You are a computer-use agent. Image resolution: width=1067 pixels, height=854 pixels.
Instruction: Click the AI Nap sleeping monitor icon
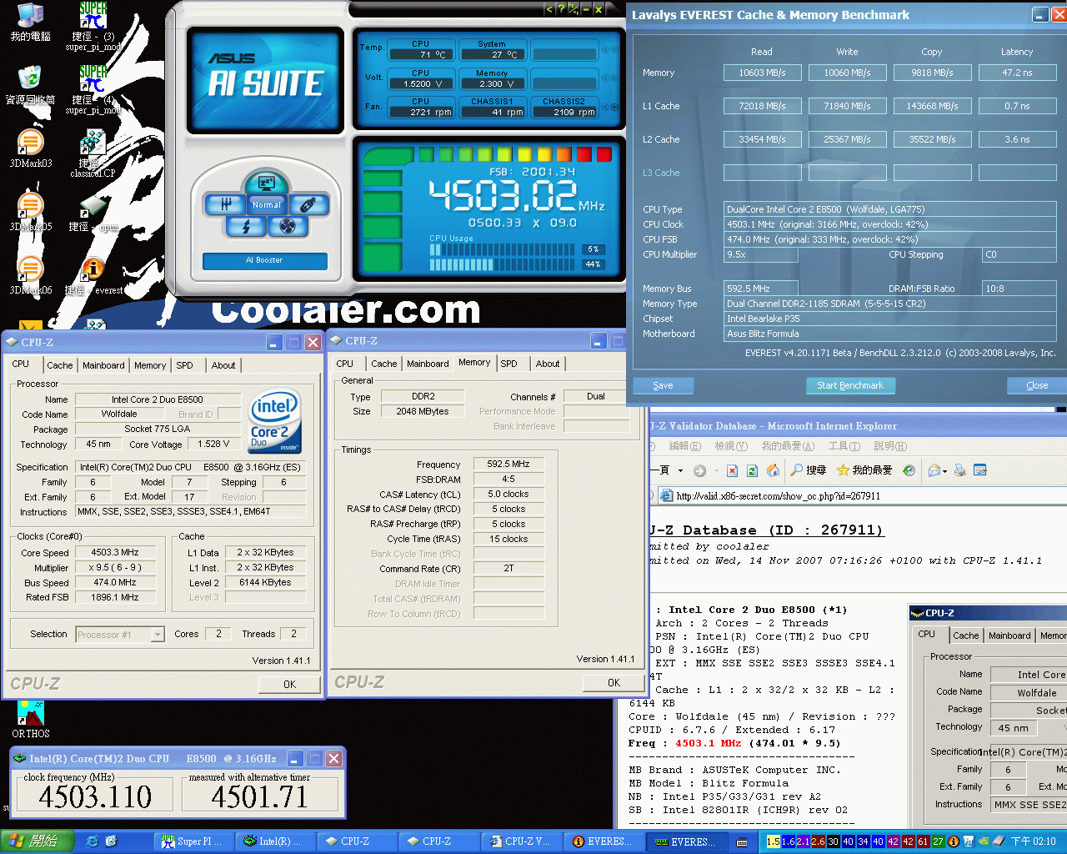[267, 182]
